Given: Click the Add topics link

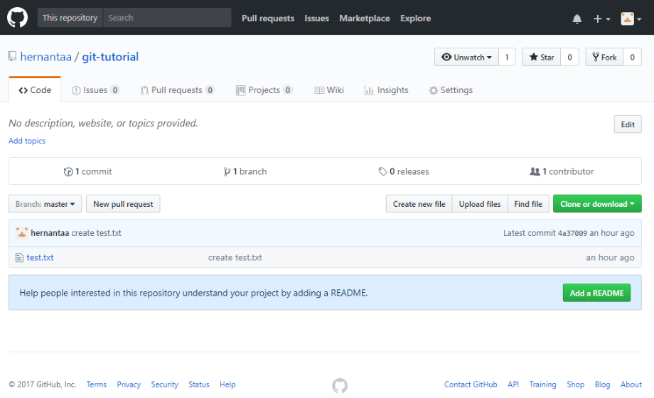Looking at the screenshot, I should point(27,141).
